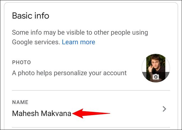
Task: Tap the NAME field label
Action: click(20, 103)
